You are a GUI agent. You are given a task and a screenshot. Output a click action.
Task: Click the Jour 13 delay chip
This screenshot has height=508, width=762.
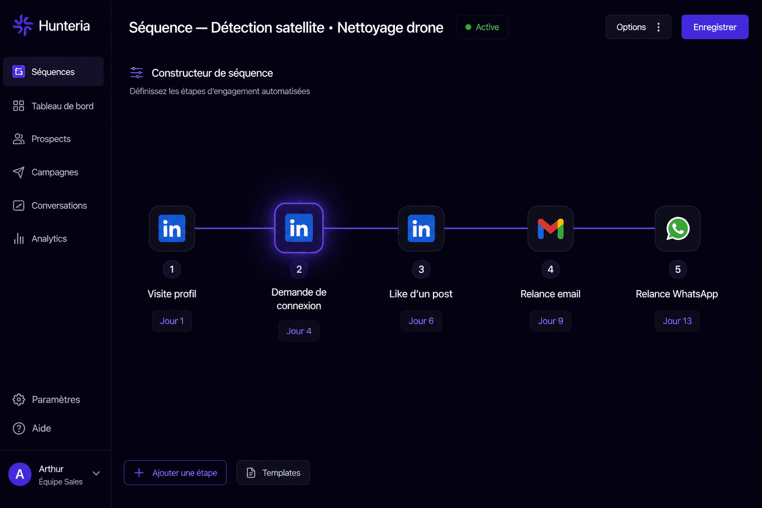coord(678,321)
